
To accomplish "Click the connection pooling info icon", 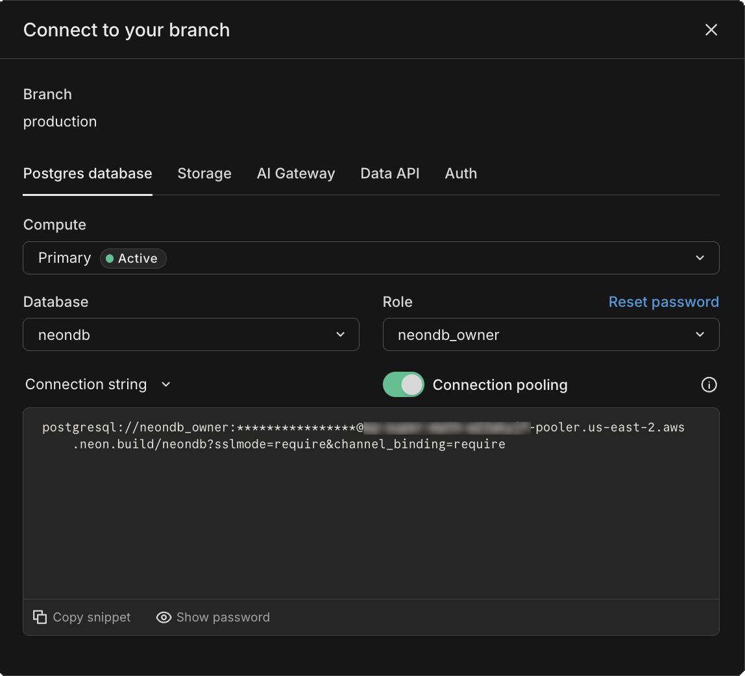I will [x=709, y=385].
